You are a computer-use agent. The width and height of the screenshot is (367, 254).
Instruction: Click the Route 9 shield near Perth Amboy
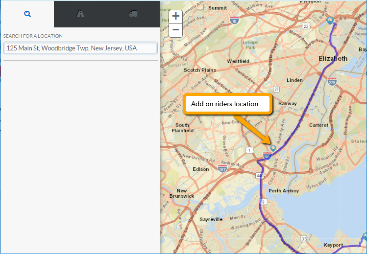coord(263,202)
